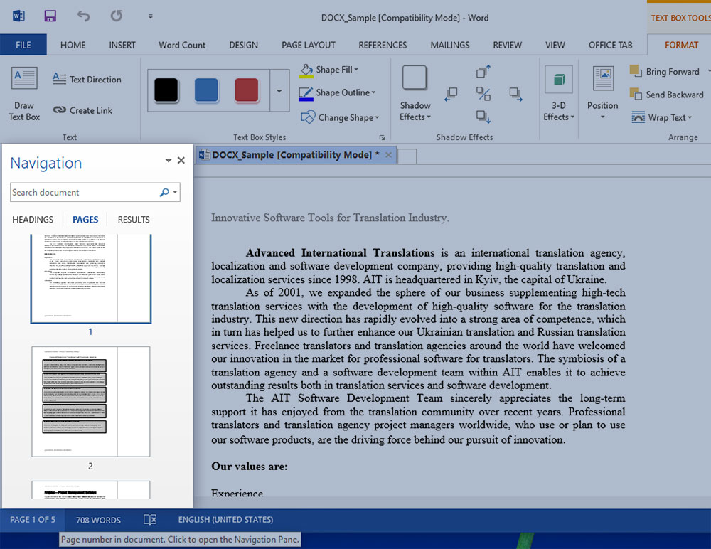
Task: Nudge shadow right
Action: pos(515,94)
